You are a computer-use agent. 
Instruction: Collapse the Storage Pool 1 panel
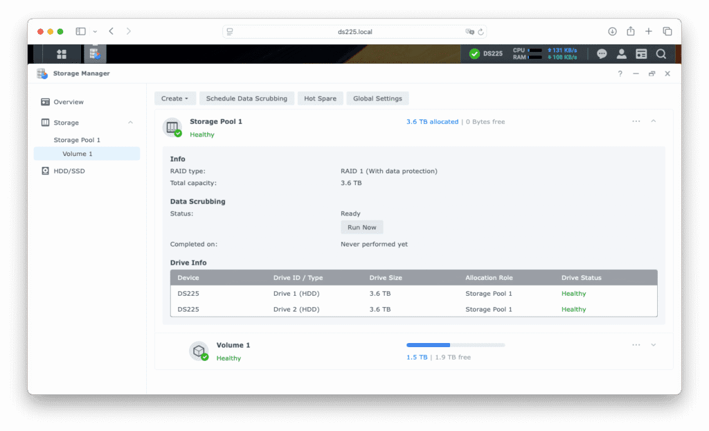[x=653, y=121]
